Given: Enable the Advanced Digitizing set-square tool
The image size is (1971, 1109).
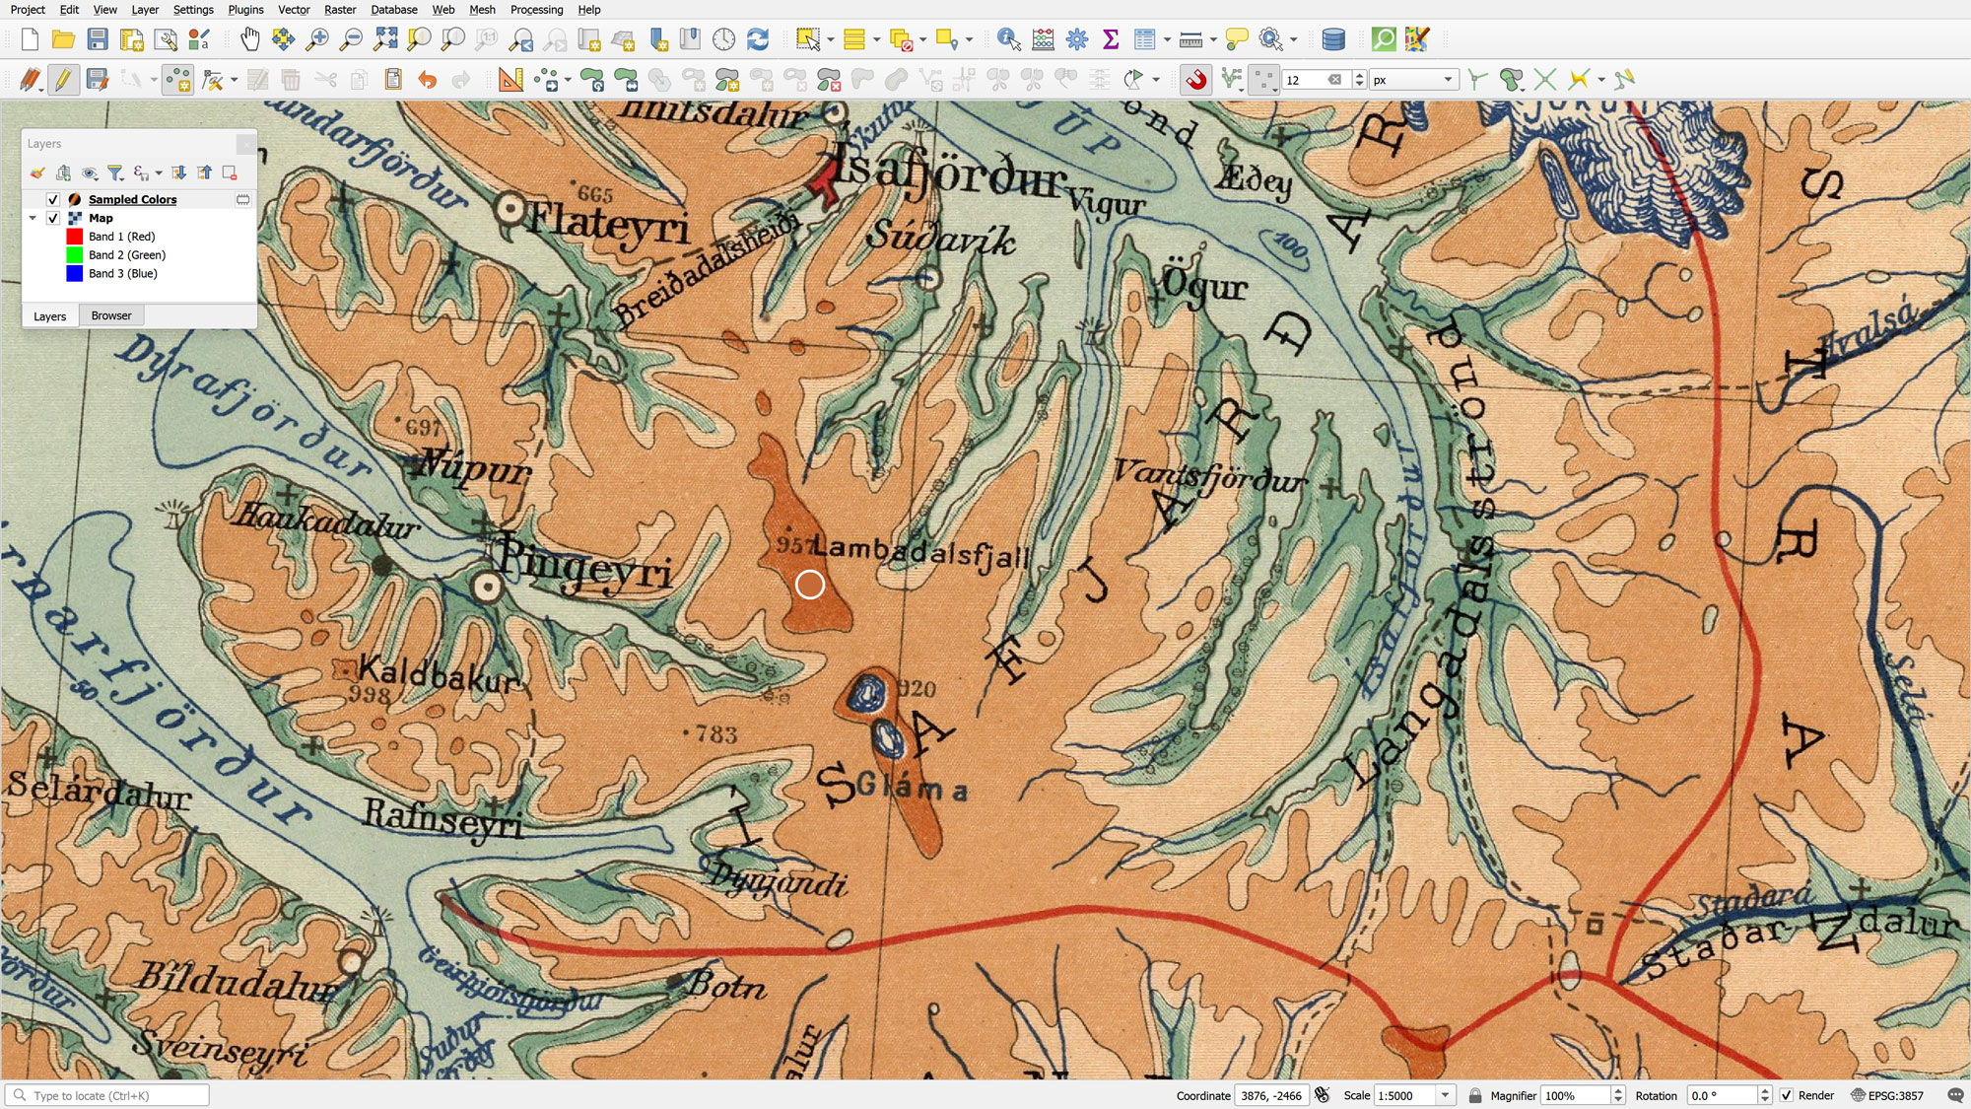Looking at the screenshot, I should pyautogui.click(x=510, y=79).
